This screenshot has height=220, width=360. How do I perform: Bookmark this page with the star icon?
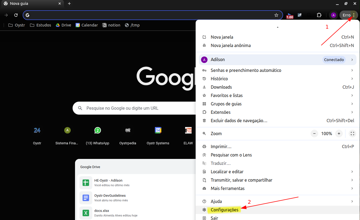point(276,15)
